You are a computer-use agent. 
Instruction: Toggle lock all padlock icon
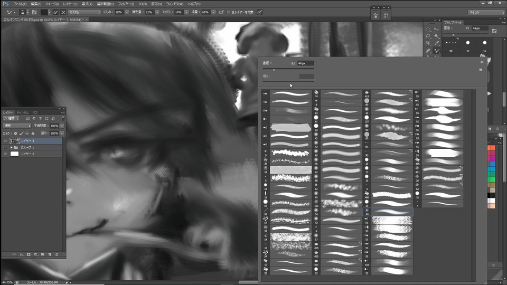pyautogui.click(x=33, y=134)
